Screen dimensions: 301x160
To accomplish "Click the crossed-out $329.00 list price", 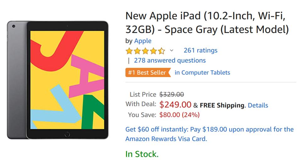I will click(x=172, y=95).
